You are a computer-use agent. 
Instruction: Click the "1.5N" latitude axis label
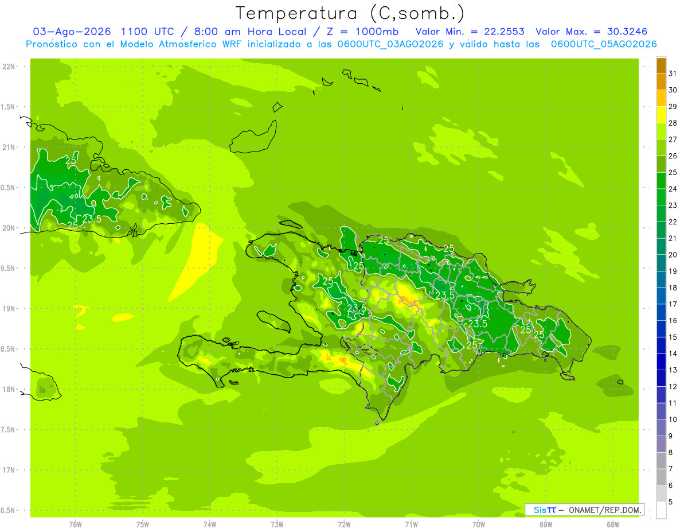(x=9, y=107)
